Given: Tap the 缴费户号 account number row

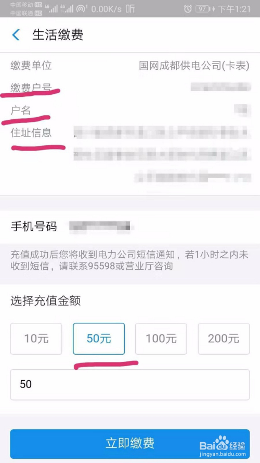Looking at the screenshot, I should tap(130, 87).
